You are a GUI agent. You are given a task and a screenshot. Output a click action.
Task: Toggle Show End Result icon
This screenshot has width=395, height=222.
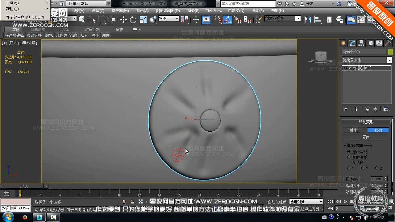point(356,109)
